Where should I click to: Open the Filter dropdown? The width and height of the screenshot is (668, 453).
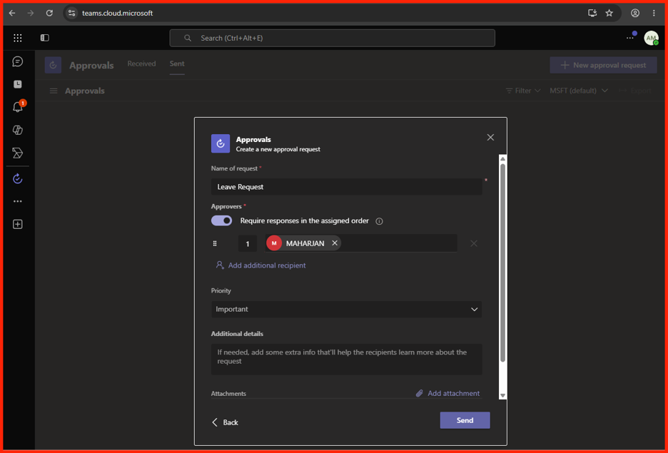522,91
